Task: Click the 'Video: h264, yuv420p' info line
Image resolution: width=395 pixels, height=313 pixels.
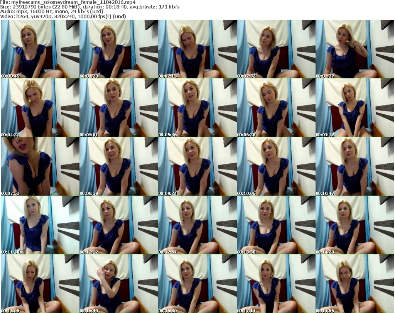Action: tap(63, 16)
